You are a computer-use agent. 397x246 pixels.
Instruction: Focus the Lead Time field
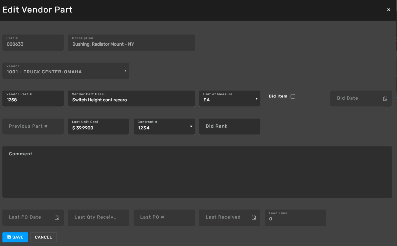click(x=295, y=217)
